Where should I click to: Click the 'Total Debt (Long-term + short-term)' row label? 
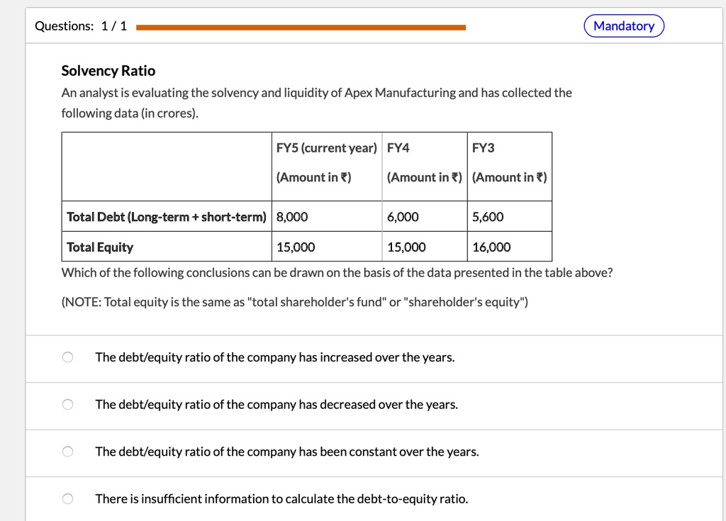tap(167, 216)
